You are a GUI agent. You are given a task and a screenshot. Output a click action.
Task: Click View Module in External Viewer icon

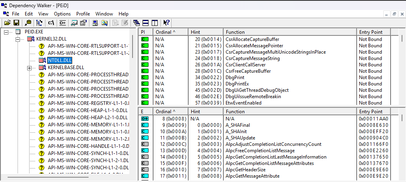(75, 23)
